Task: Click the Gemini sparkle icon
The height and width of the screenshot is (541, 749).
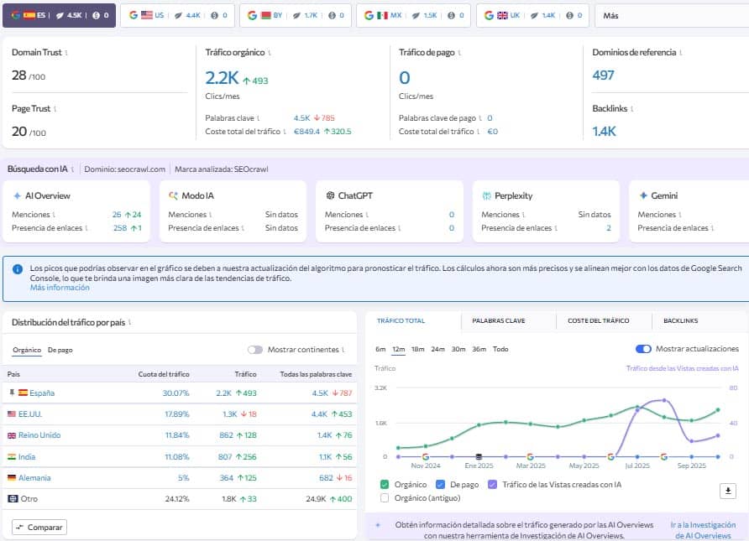Action: pos(642,195)
